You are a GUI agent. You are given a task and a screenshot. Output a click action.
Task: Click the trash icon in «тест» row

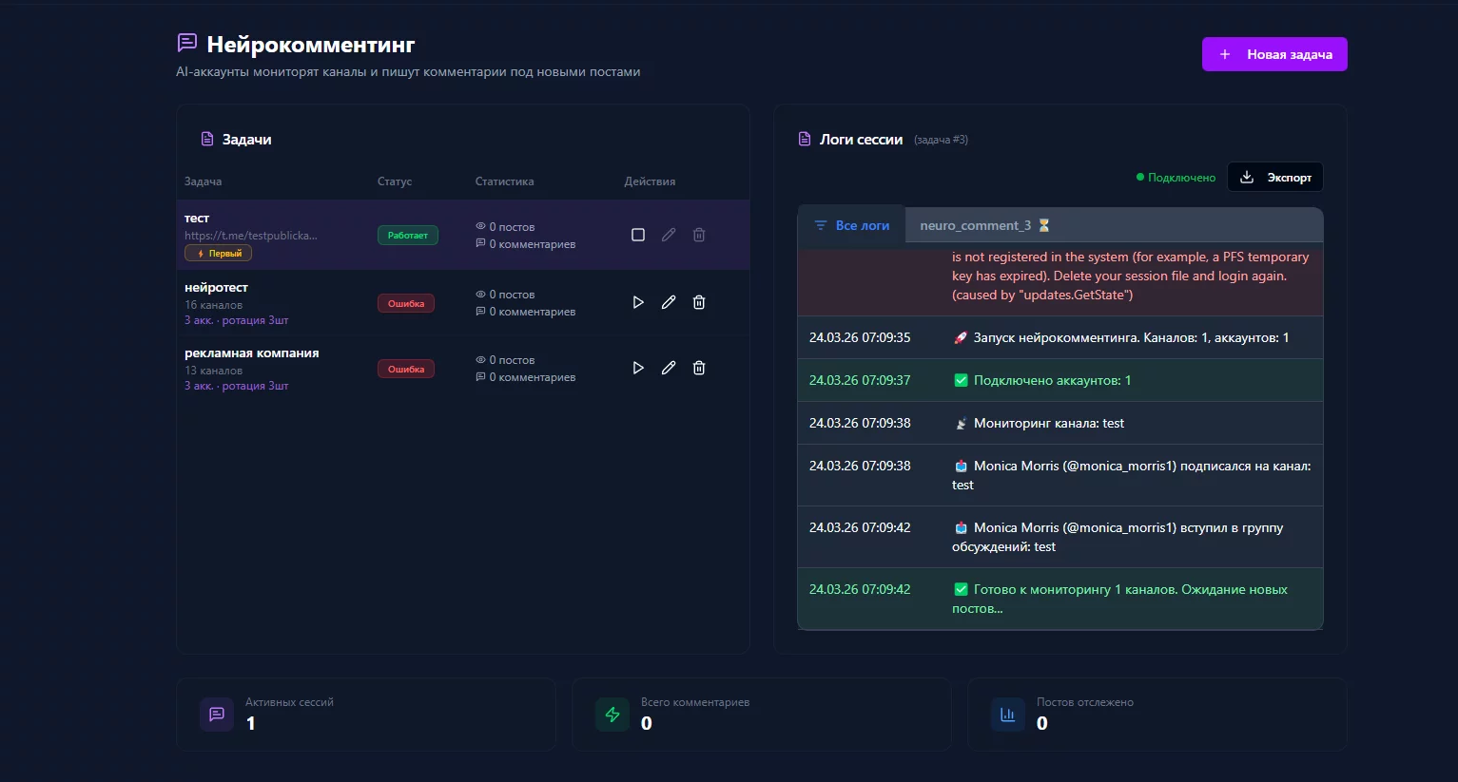699,235
